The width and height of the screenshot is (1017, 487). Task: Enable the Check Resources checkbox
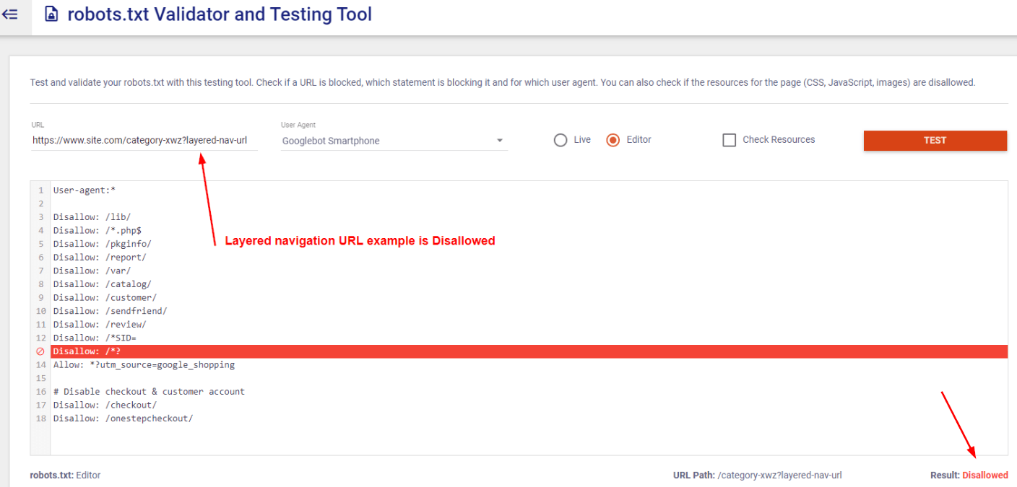point(730,140)
